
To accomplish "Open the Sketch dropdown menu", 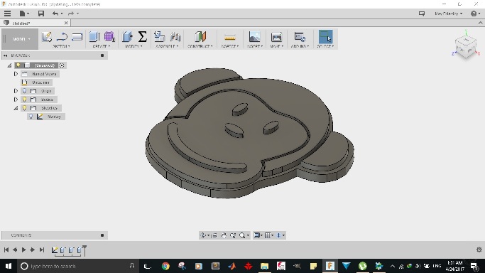I will tap(61, 46).
